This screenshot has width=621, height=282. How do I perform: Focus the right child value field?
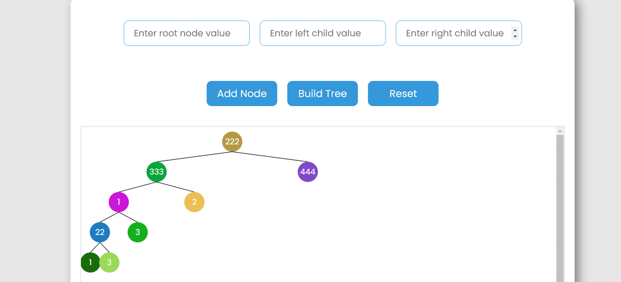pos(454,33)
